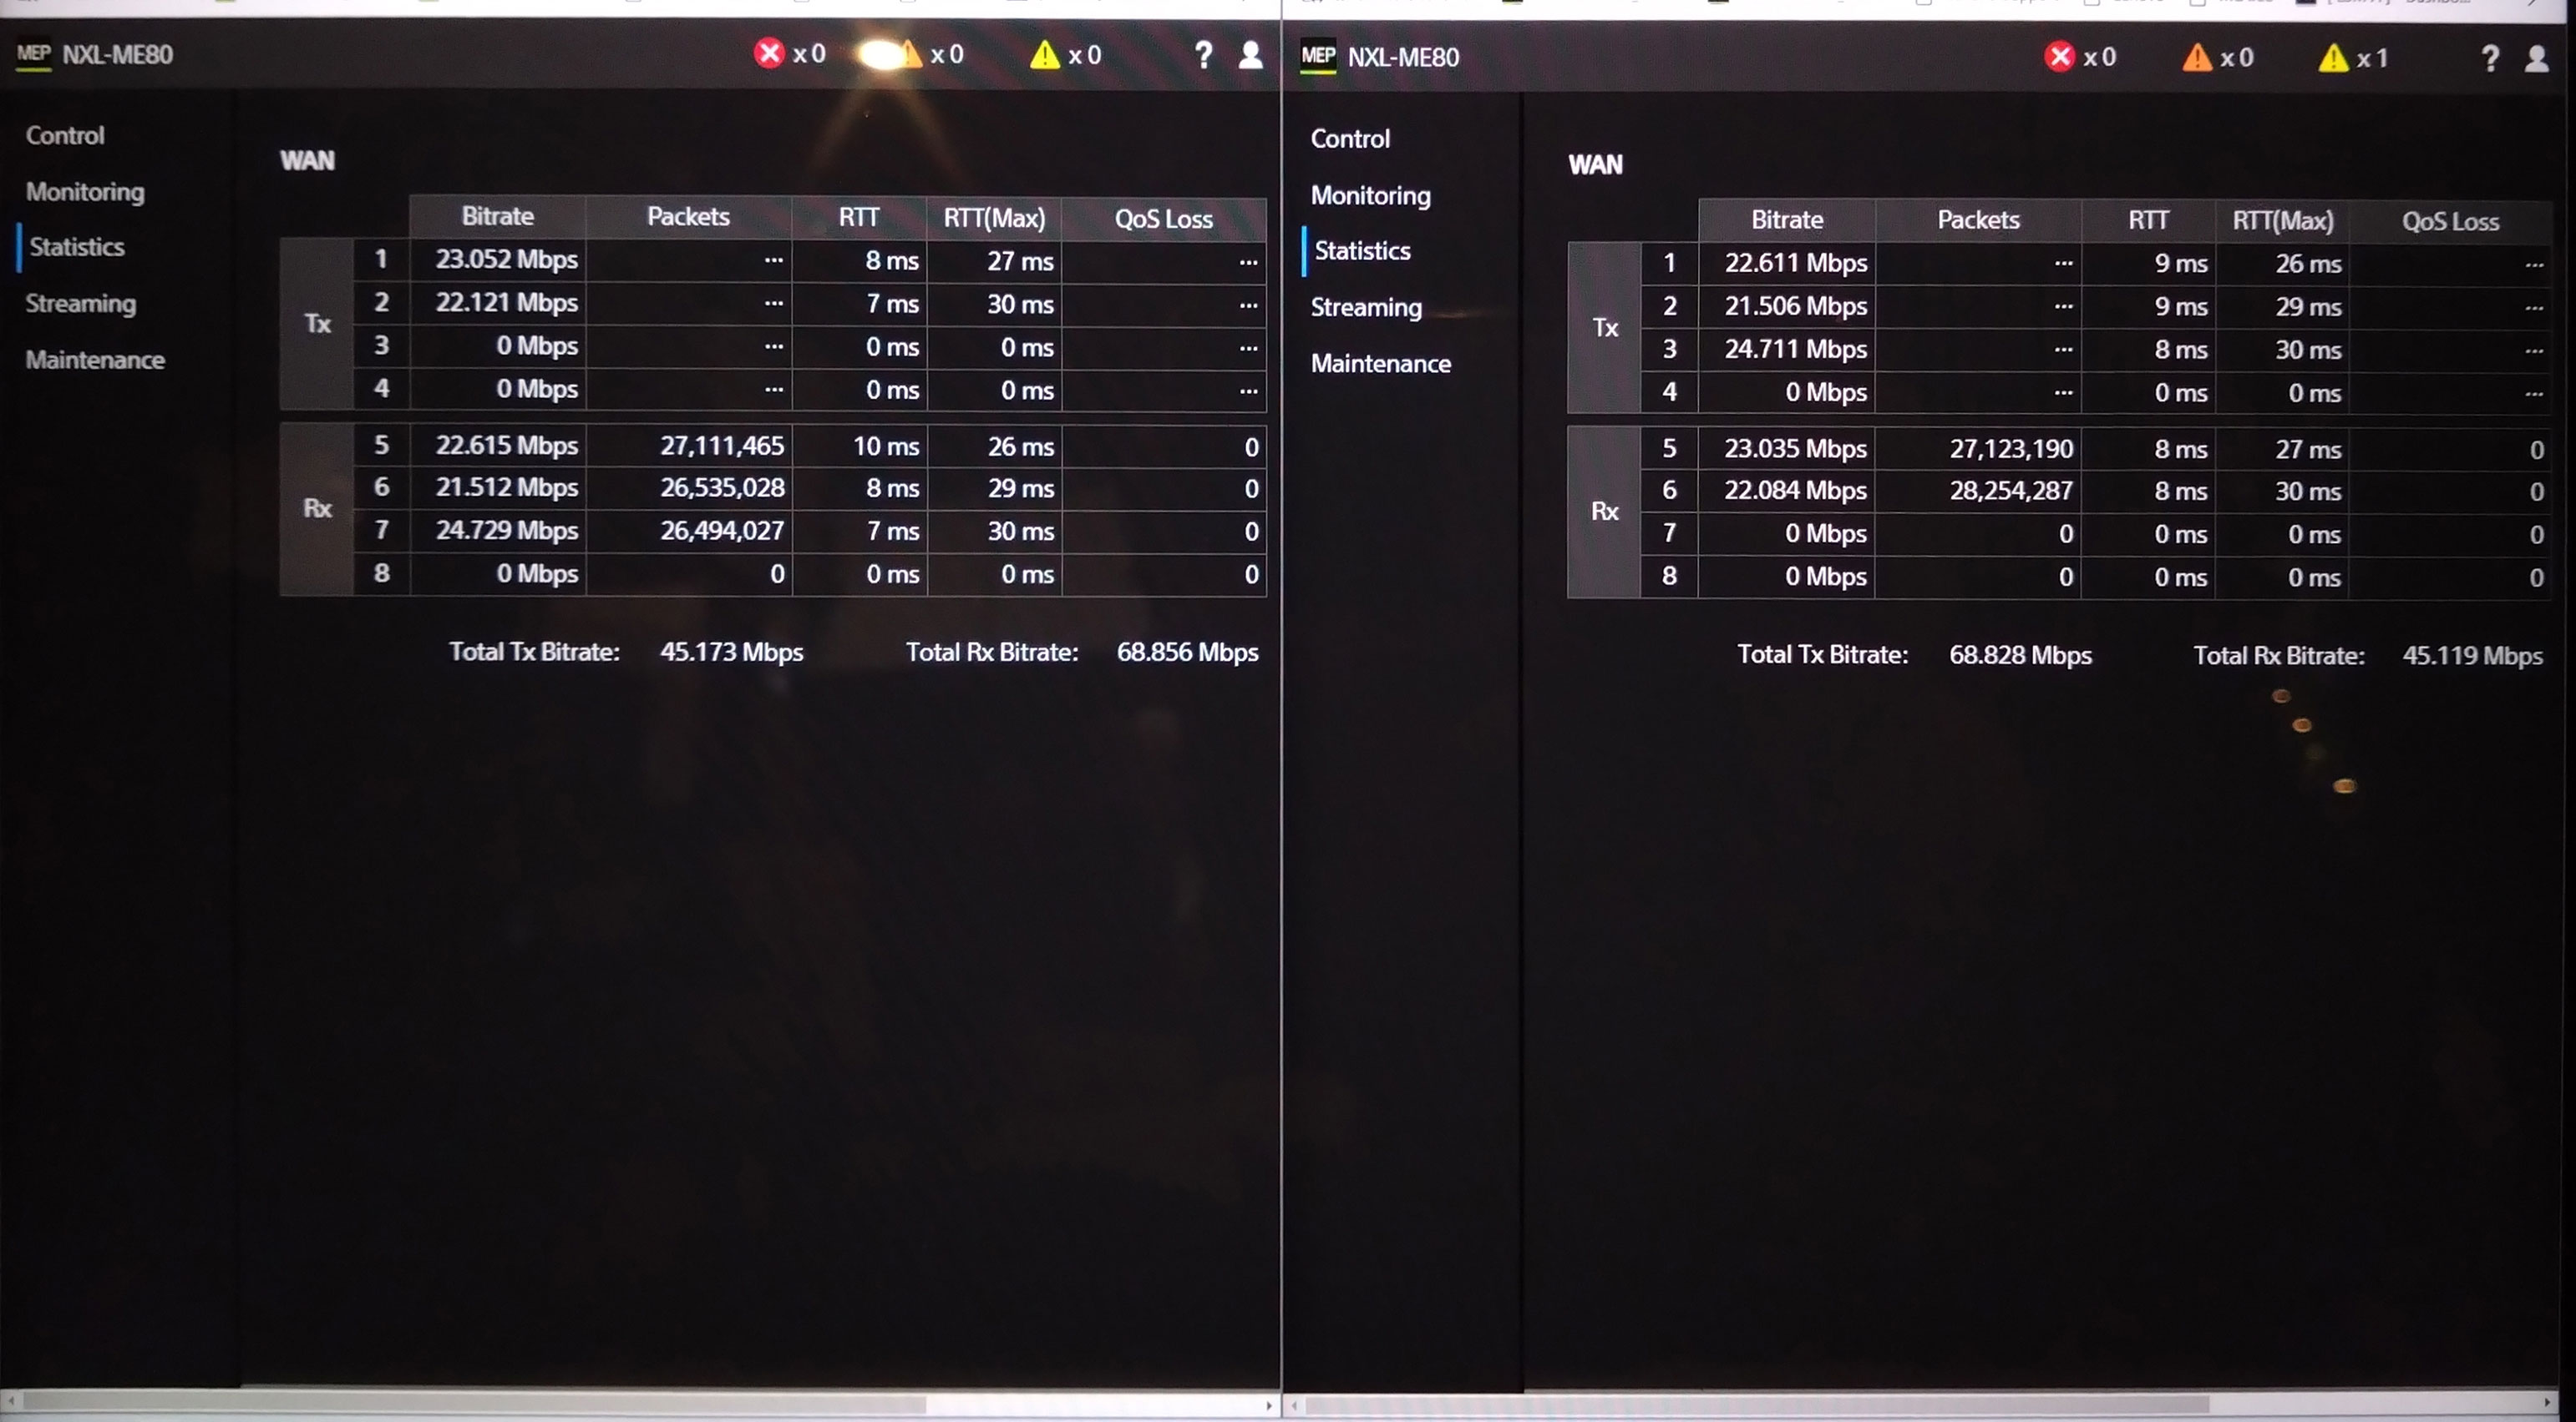The width and height of the screenshot is (2576, 1422).
Task: Click user profile icon in left window
Action: pos(1250,54)
